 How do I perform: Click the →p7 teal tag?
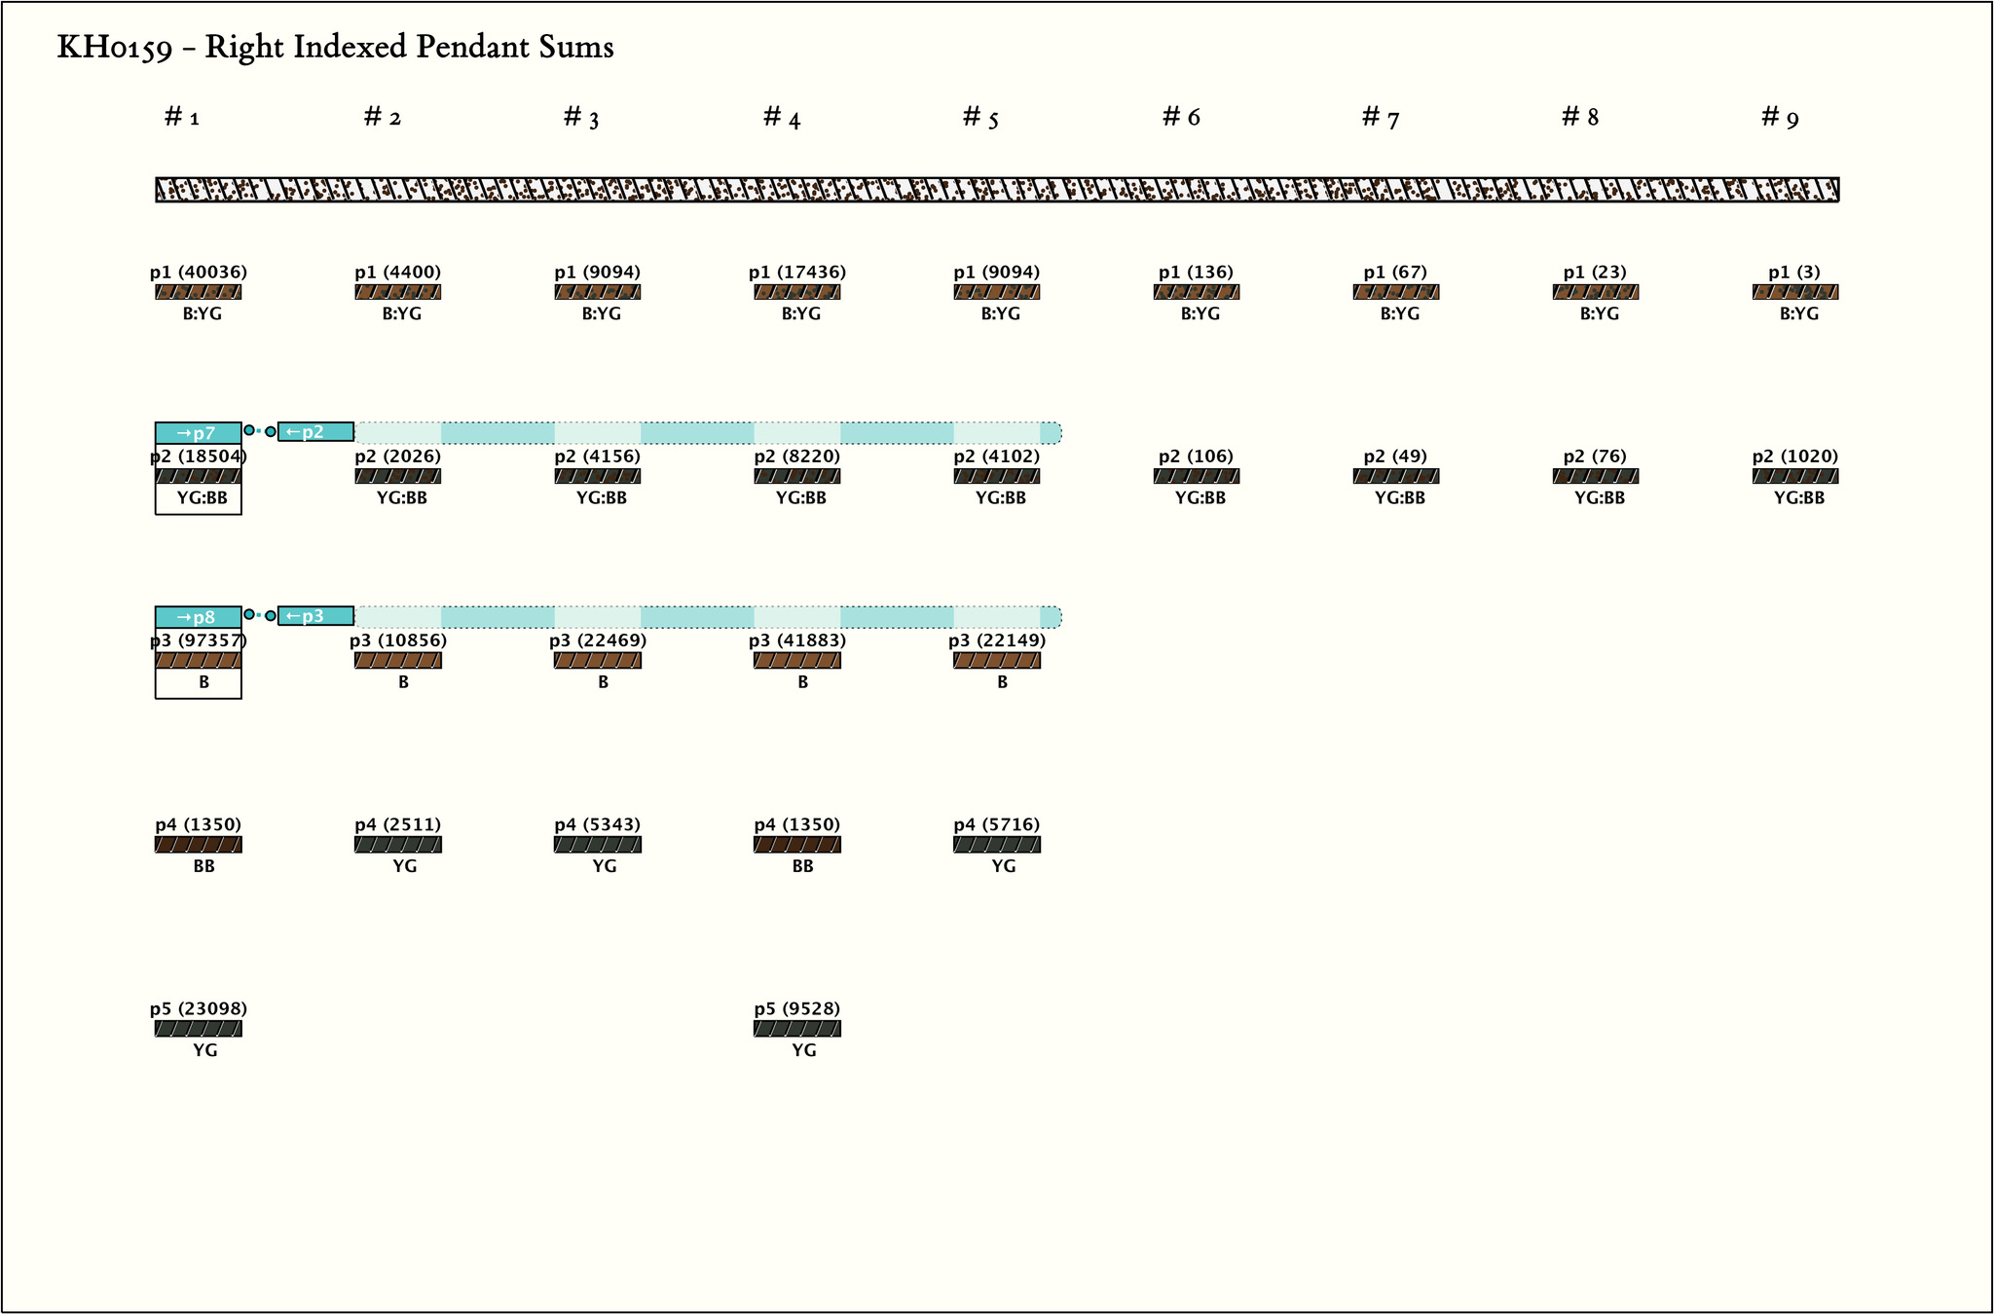pos(198,433)
